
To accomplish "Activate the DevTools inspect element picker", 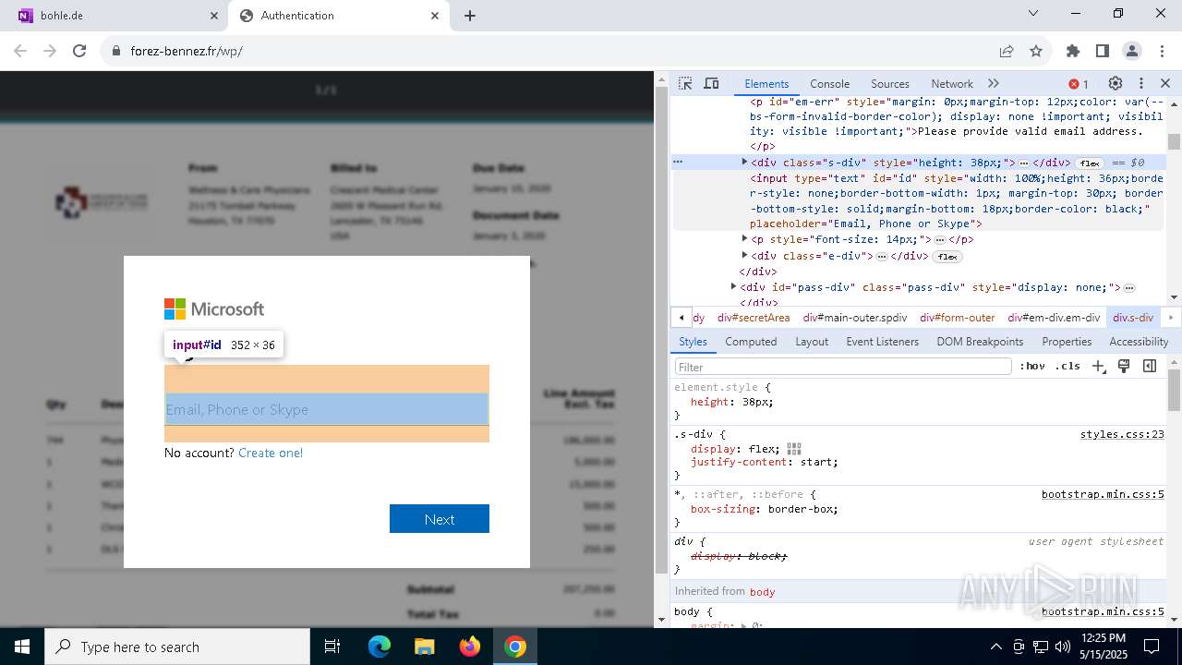I will coord(685,83).
